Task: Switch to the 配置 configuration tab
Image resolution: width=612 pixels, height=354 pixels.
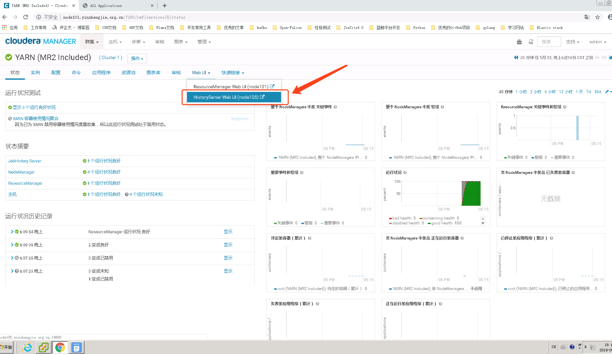Action: [x=56, y=73]
